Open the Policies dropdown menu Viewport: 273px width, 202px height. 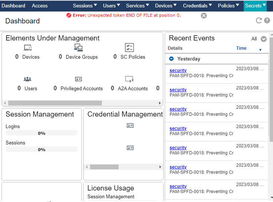point(229,6)
